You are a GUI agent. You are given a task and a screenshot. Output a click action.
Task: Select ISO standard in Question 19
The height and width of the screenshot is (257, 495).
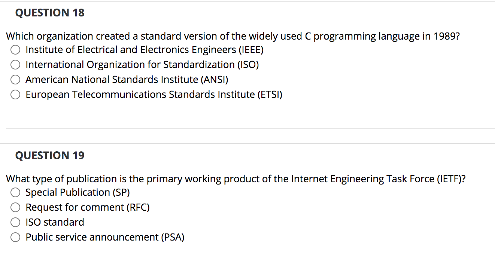point(15,222)
